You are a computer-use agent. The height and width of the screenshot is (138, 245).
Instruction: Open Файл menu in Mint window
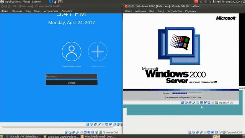(x=5, y=11)
